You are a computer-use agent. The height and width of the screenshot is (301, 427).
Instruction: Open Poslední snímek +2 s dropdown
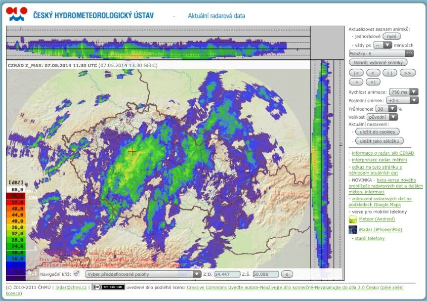[402, 100]
